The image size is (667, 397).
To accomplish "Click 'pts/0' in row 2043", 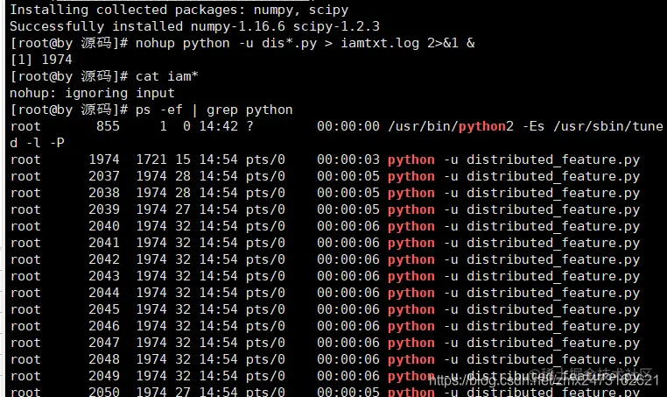I will coord(265,275).
